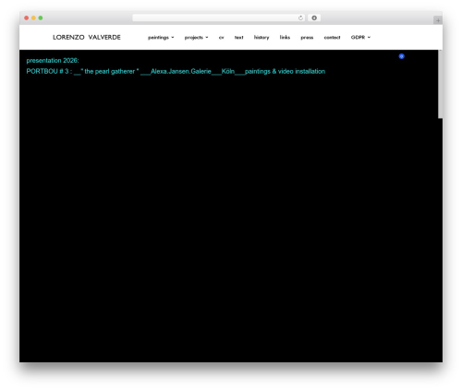The image size is (462, 390).
Task: Go to the cv page
Action: click(221, 38)
